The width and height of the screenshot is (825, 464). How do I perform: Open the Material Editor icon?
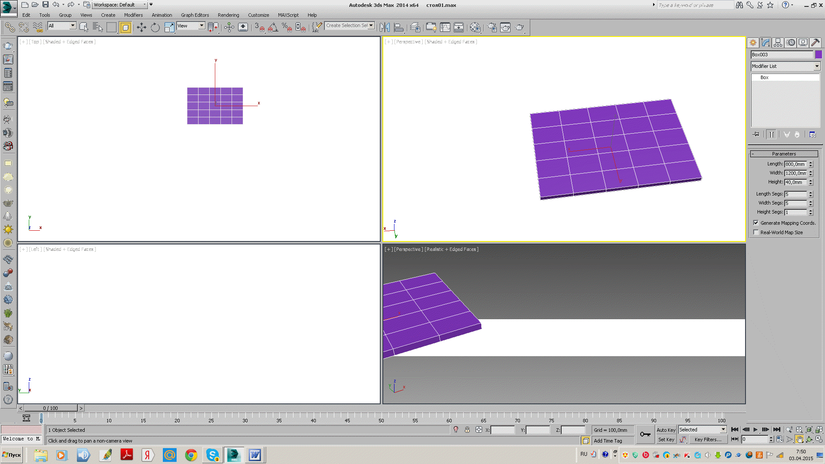[475, 27]
